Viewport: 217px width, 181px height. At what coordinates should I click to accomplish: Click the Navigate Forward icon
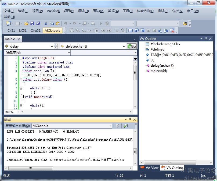pos(93,24)
